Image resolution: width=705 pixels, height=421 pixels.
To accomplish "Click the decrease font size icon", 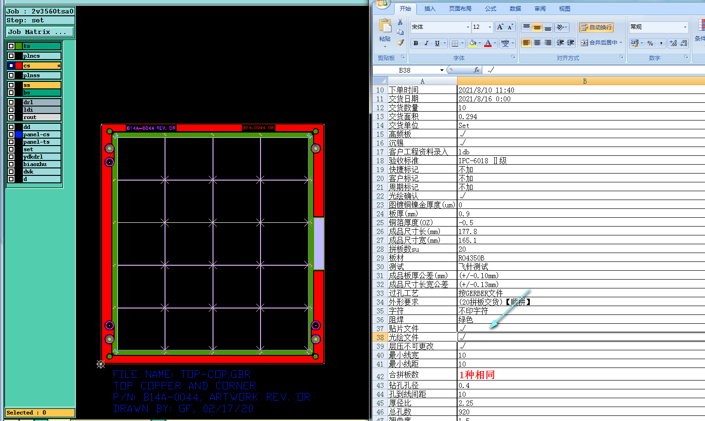I will click(510, 27).
